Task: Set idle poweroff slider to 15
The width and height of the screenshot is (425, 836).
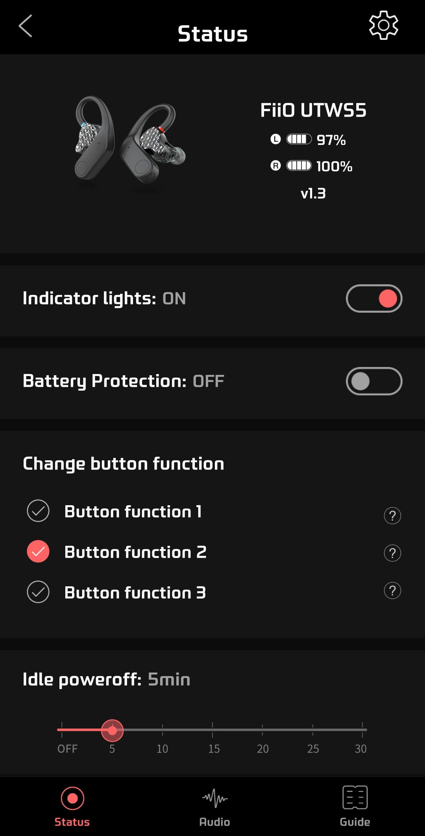Action: coord(213,730)
